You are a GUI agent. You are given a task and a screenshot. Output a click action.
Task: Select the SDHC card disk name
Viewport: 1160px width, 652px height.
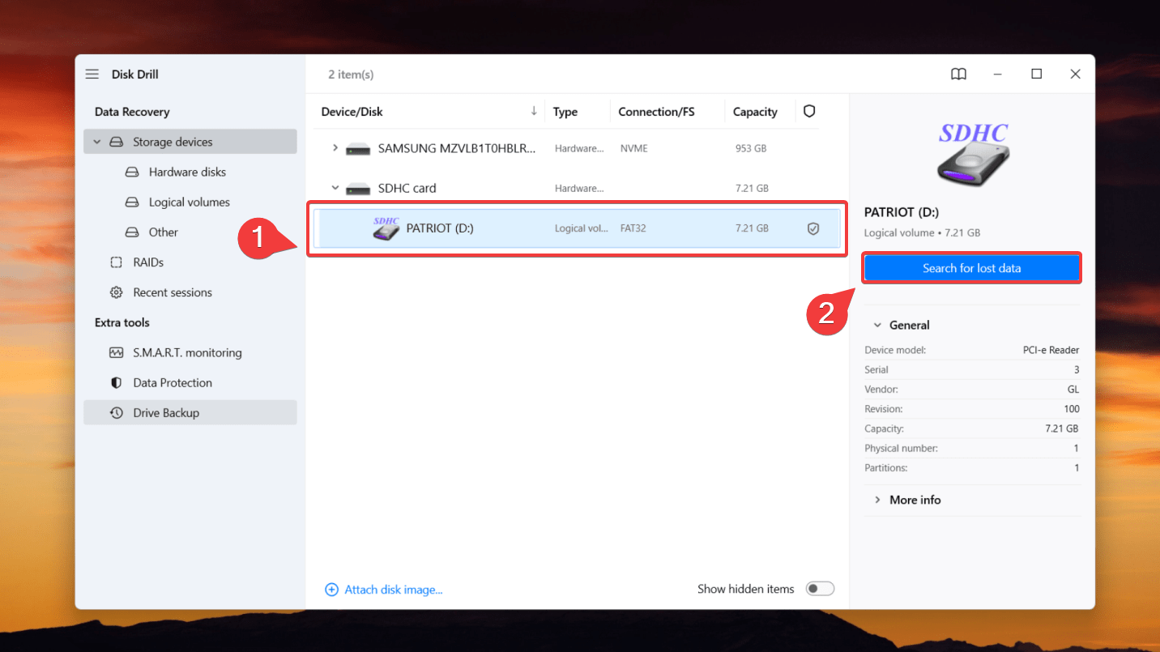pyautogui.click(x=407, y=188)
